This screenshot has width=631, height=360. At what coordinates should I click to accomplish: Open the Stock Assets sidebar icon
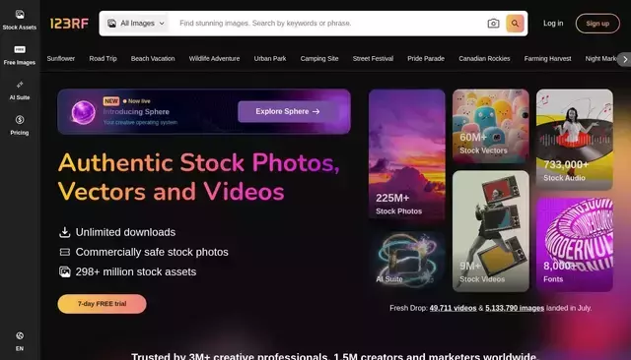pyautogui.click(x=20, y=15)
